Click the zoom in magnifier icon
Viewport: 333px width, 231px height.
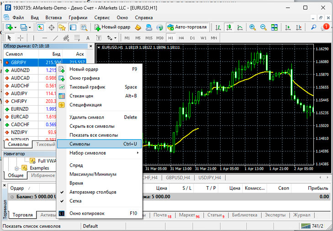pos(252,27)
